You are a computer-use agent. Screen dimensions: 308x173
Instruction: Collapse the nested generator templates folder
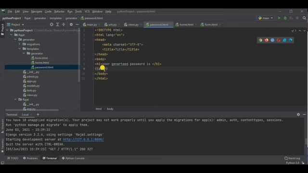(x=24, y=53)
